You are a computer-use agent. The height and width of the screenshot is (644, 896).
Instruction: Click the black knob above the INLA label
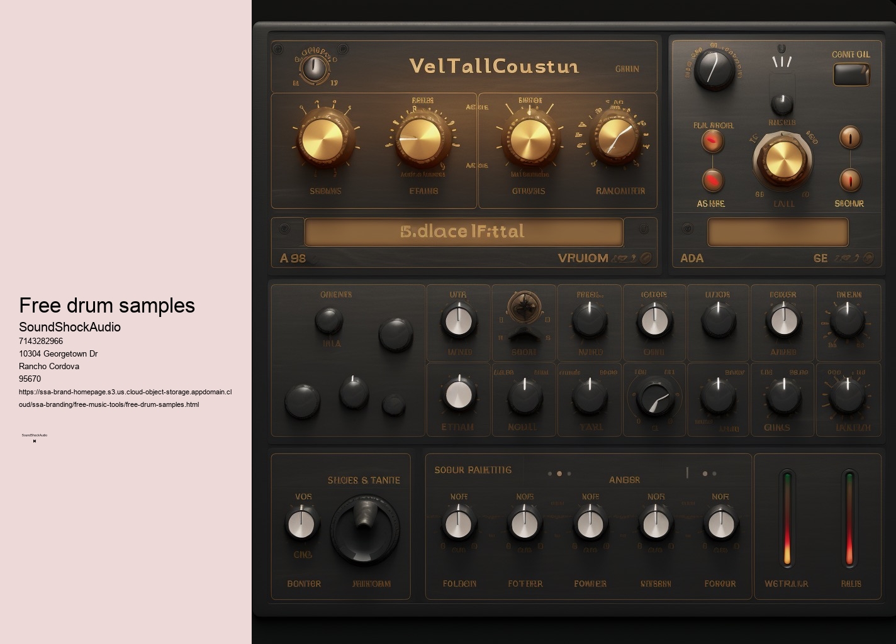point(329,321)
